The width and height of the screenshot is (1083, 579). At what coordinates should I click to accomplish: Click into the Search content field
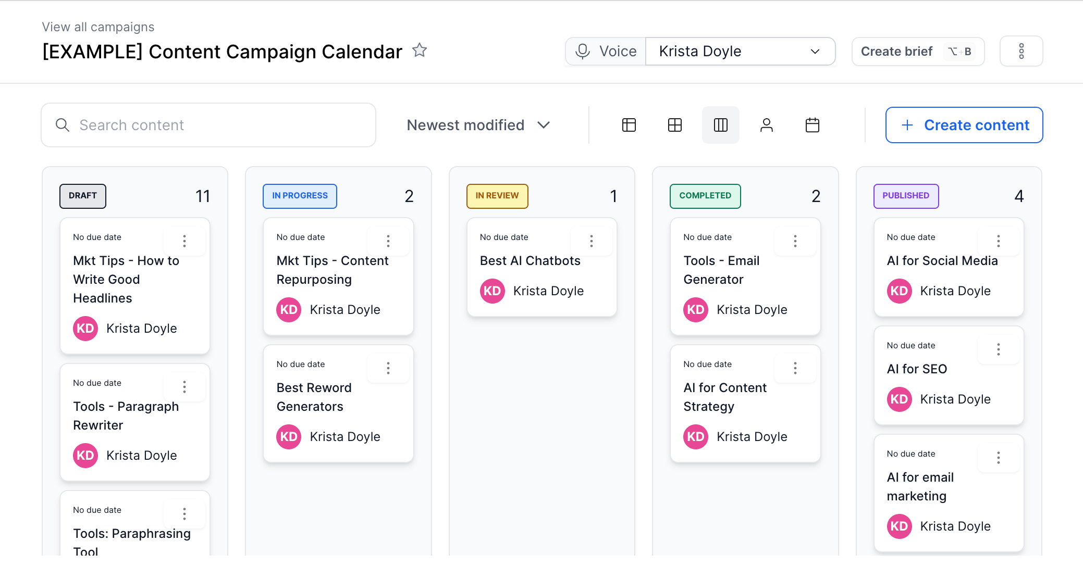click(208, 125)
